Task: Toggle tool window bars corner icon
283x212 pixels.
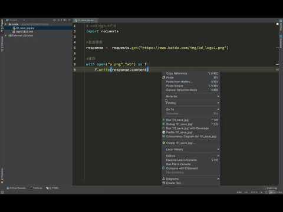Action: click(x=2, y=193)
